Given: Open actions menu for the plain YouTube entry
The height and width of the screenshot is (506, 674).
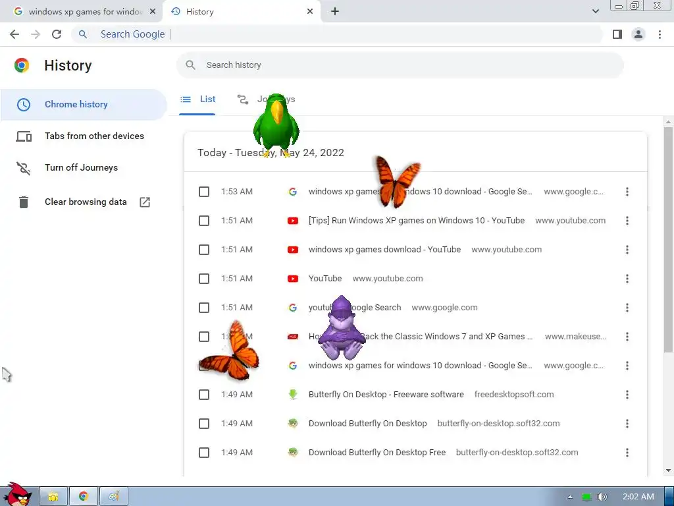Looking at the screenshot, I should (x=627, y=279).
